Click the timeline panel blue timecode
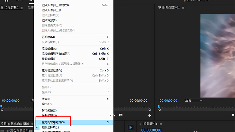Screen dimensions: 235x132 pos(151,130)
